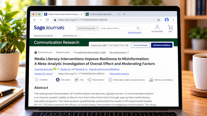This screenshot has height=116, width=207.
Task: Close the Media Literacy Interventions tab
Action: pyautogui.click(x=82, y=14)
